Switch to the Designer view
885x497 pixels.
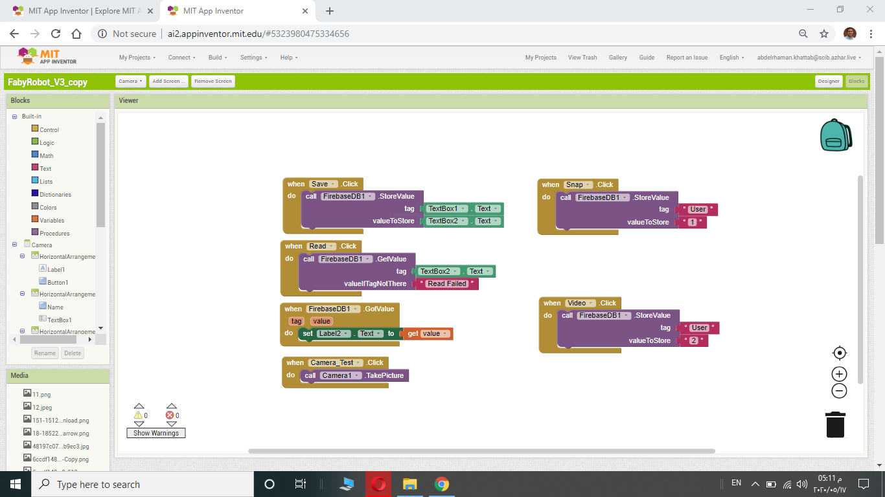(829, 81)
